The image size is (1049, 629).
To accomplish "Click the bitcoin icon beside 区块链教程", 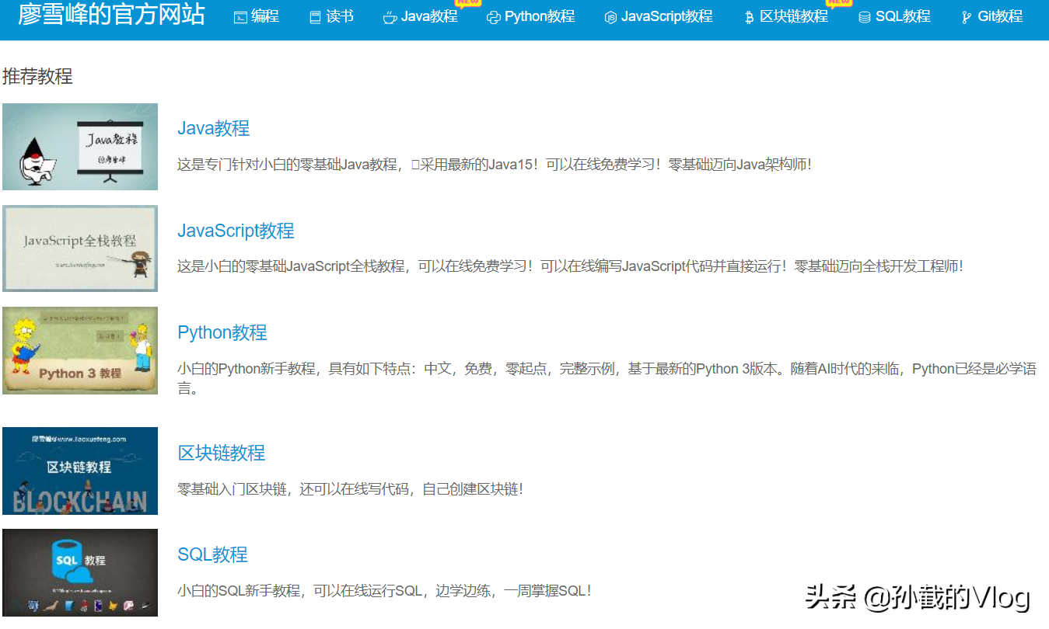I will pos(749,17).
